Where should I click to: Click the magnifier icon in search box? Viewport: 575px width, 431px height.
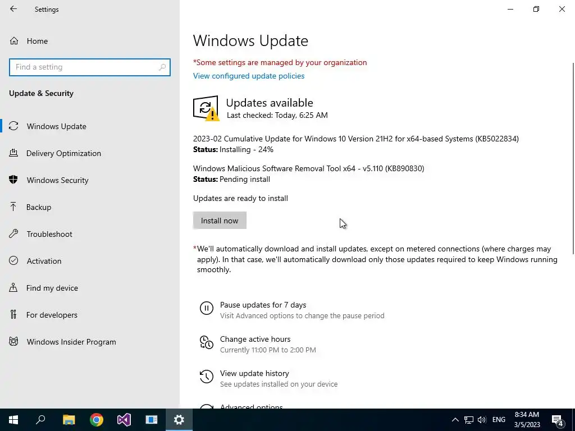(x=162, y=67)
